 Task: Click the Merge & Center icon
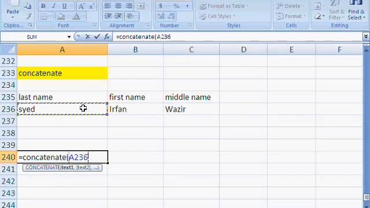pyautogui.click(x=140, y=6)
